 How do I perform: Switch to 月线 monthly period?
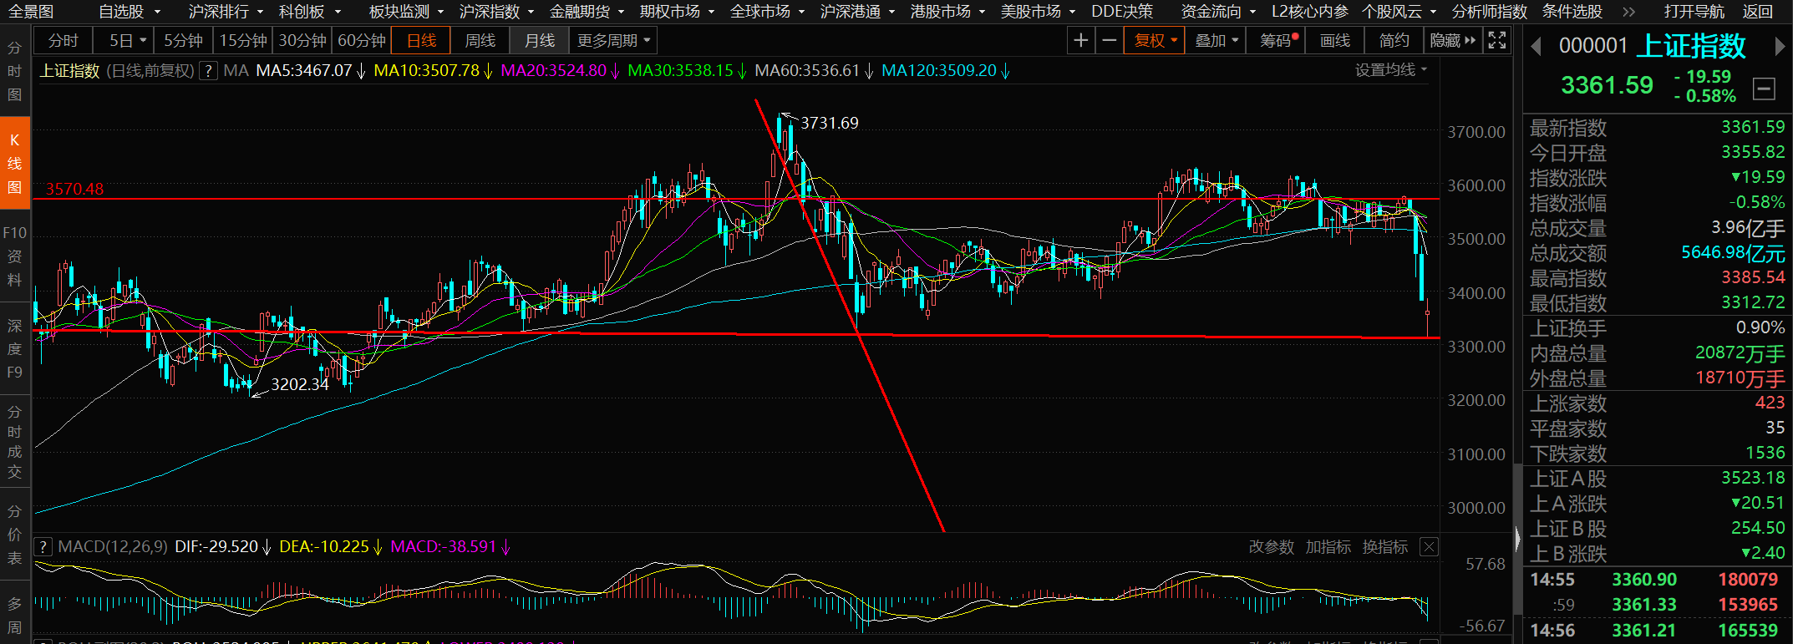tap(540, 40)
